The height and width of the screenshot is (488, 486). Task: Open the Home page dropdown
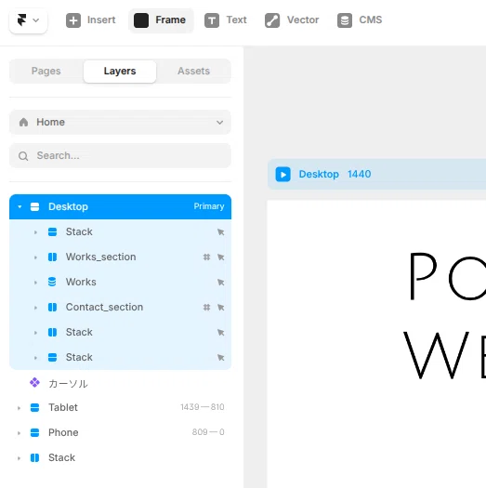click(x=120, y=122)
